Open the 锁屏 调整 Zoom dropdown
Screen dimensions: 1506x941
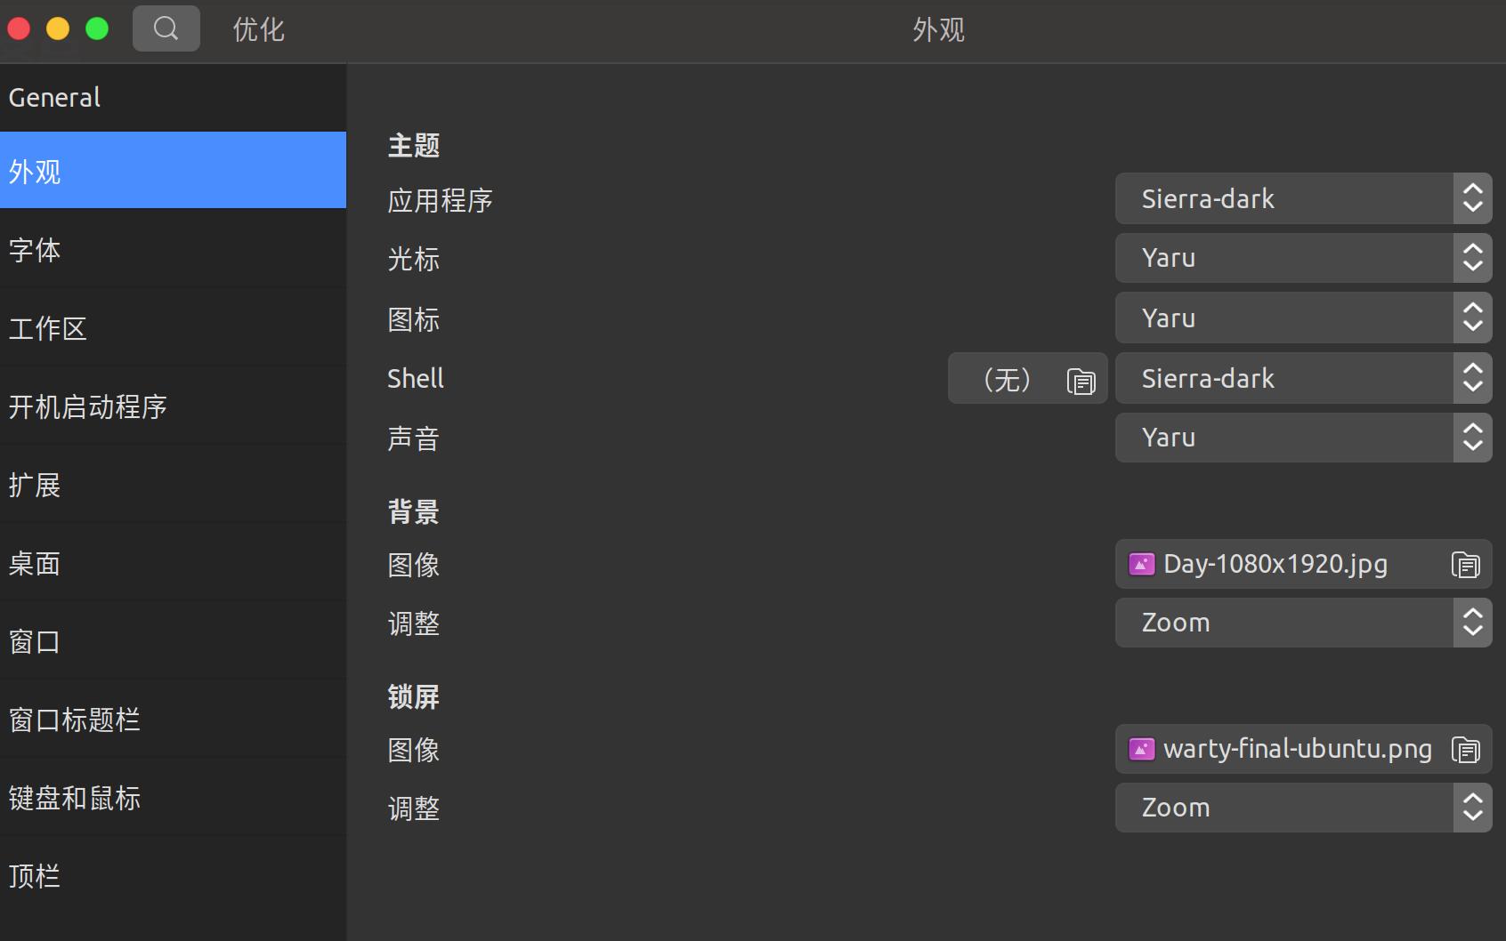(1304, 808)
